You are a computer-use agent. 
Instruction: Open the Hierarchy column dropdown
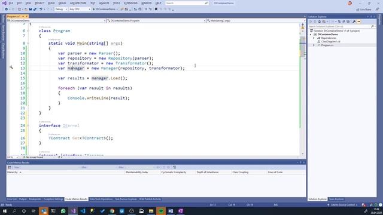point(20,172)
